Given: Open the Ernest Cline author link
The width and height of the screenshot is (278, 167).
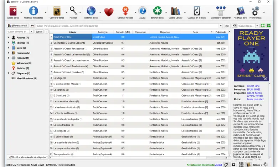Looking at the screenshot, I should tap(253, 86).
